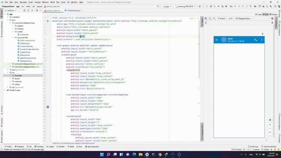Click the three-dot overflow icon in preview
Screen dimensions: 281x158
(262, 40)
